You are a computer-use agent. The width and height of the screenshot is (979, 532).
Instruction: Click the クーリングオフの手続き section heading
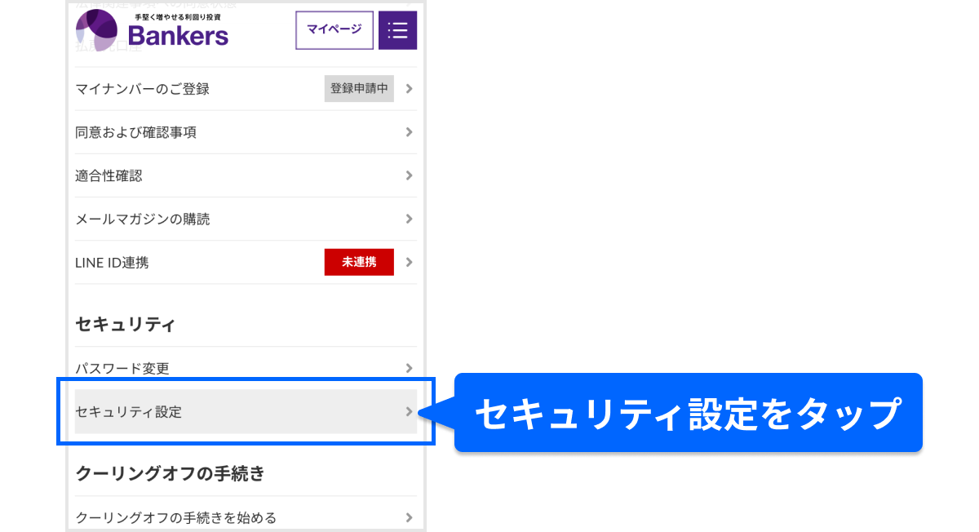click(171, 473)
